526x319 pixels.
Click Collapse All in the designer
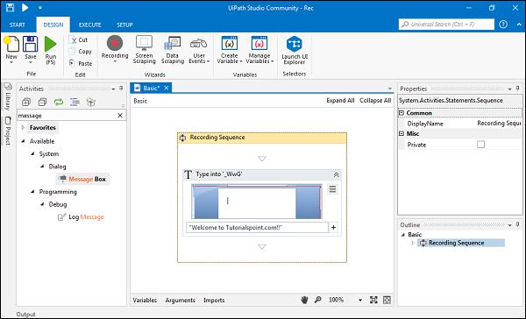click(x=375, y=100)
